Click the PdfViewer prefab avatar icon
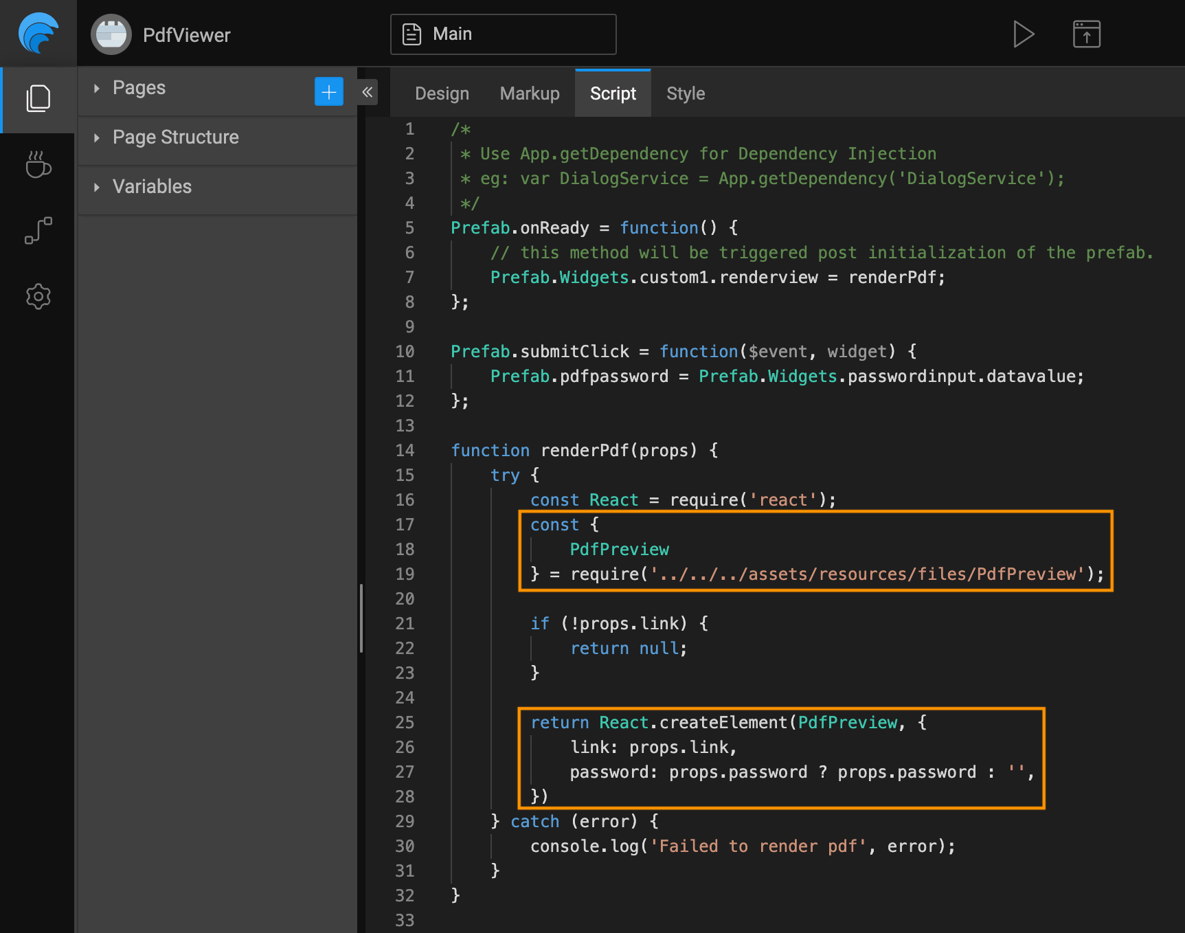 111,34
